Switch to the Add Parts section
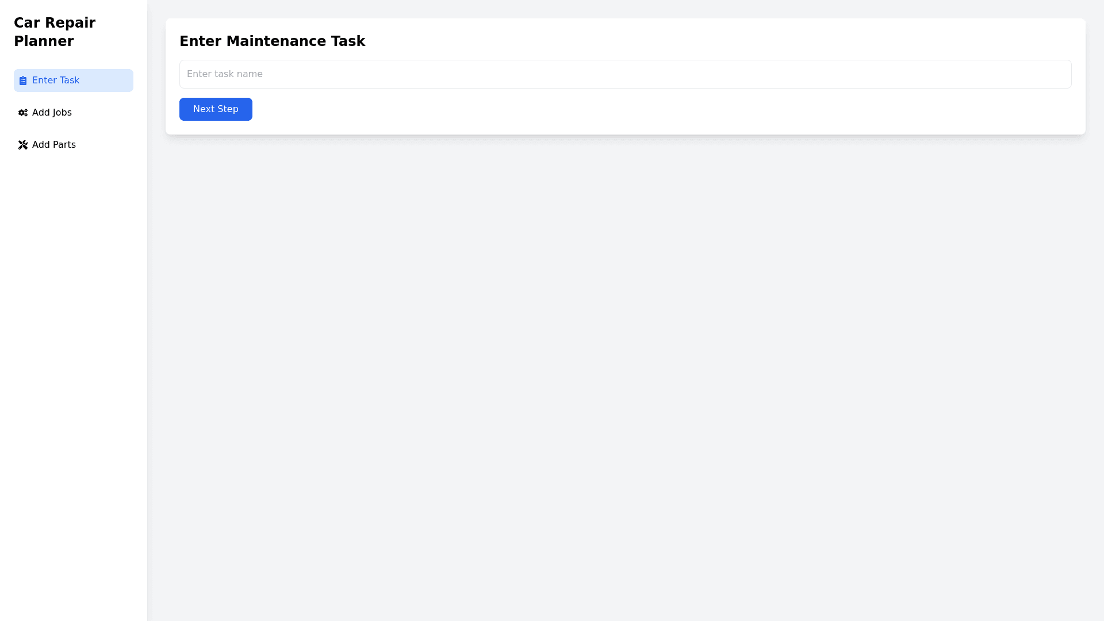1104x621 pixels. coord(74,145)
